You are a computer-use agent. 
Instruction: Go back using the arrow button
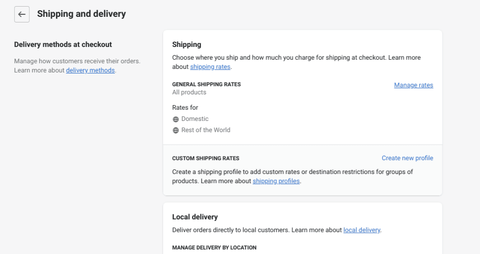pos(22,14)
